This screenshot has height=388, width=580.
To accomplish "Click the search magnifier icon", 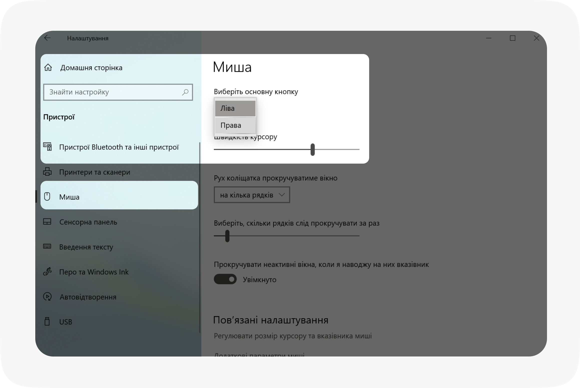I will pyautogui.click(x=185, y=92).
